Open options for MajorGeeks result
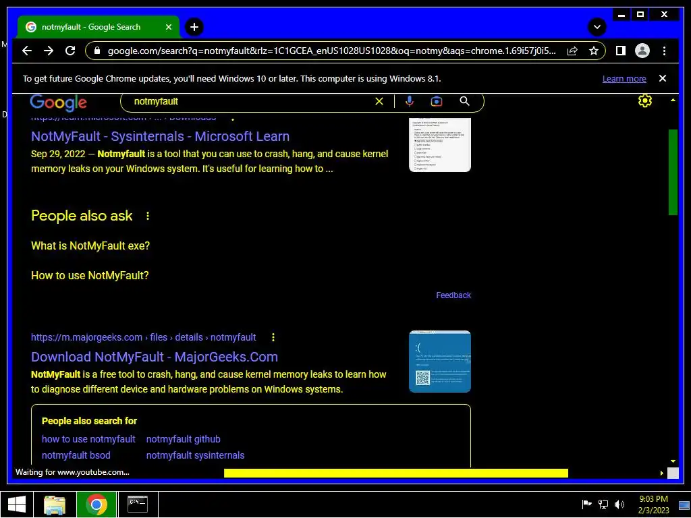The width and height of the screenshot is (691, 518). pyautogui.click(x=273, y=337)
